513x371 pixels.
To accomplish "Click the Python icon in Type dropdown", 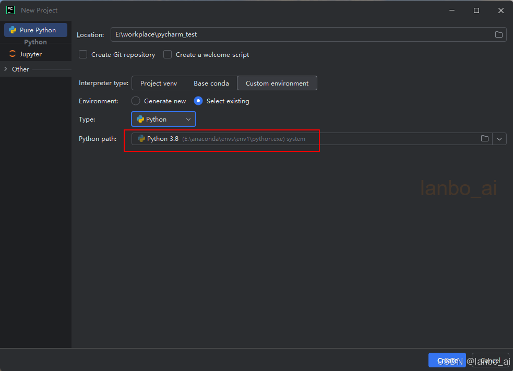I will (141, 119).
